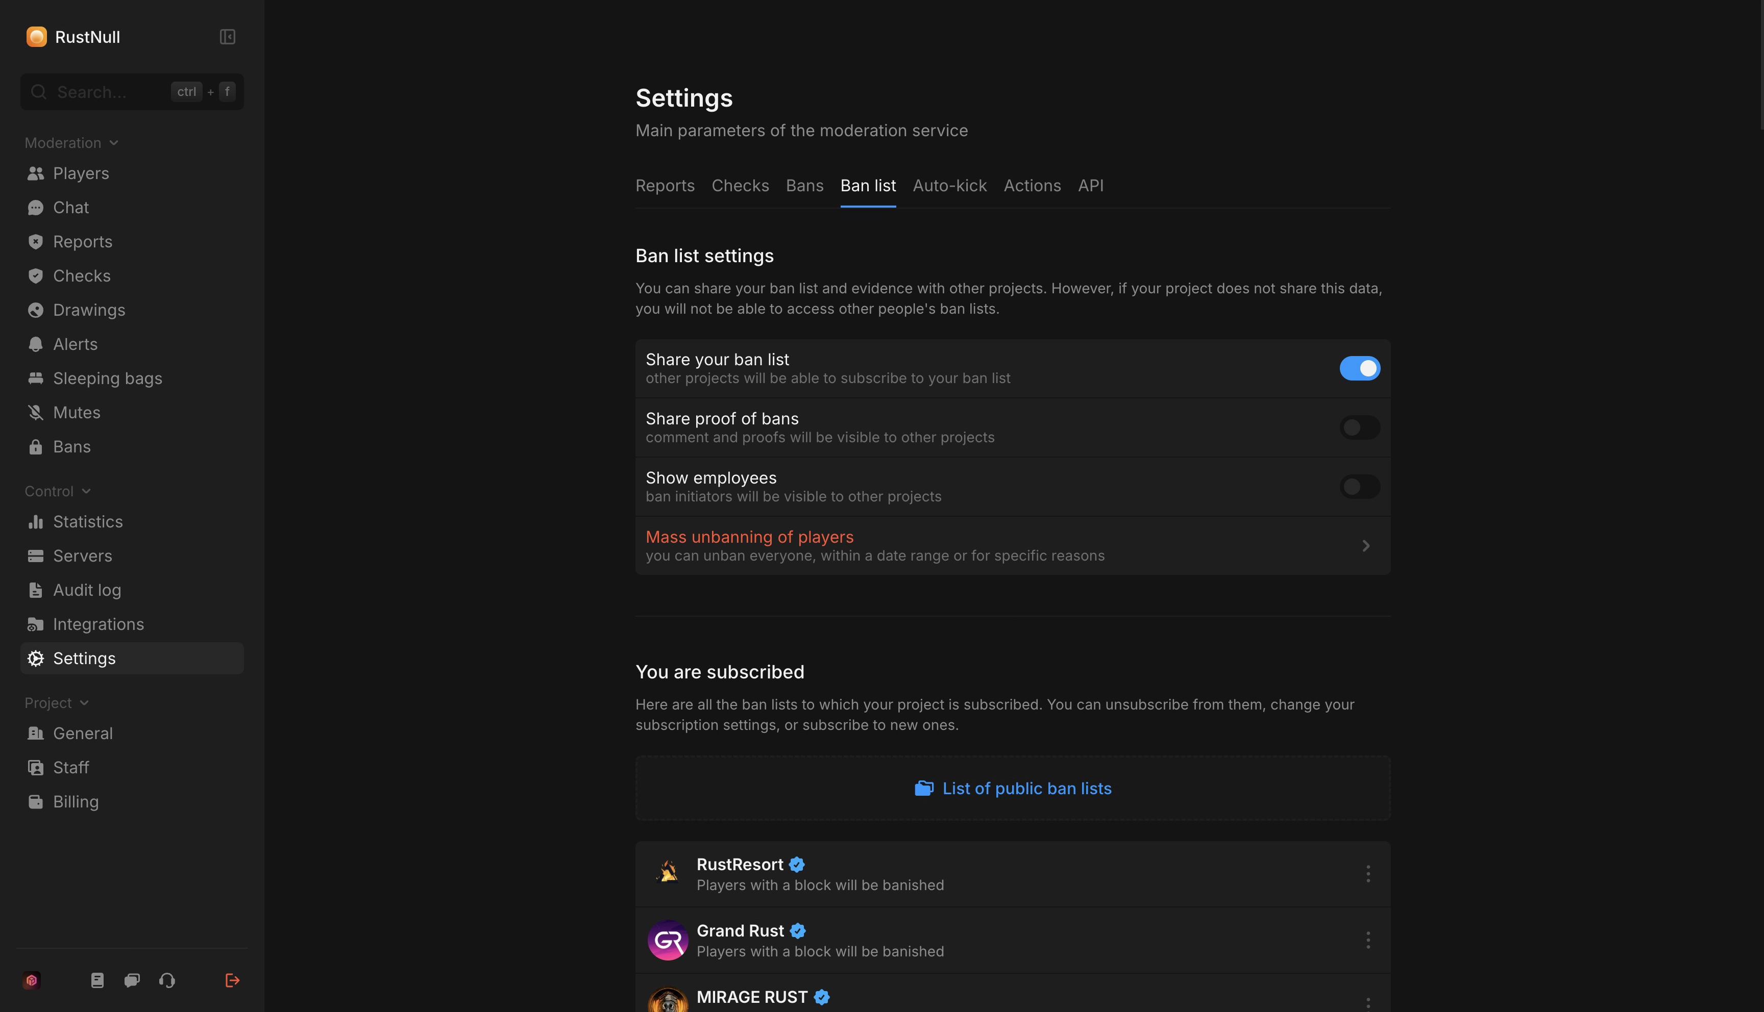Collapse the Project sidebar group
This screenshot has height=1012, width=1764.
(x=86, y=703)
